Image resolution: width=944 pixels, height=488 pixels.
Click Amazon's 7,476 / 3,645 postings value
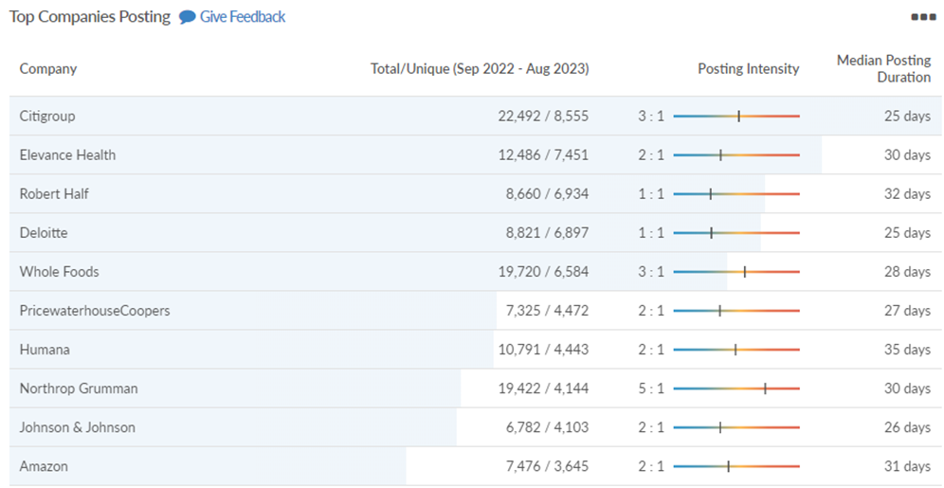click(x=547, y=466)
